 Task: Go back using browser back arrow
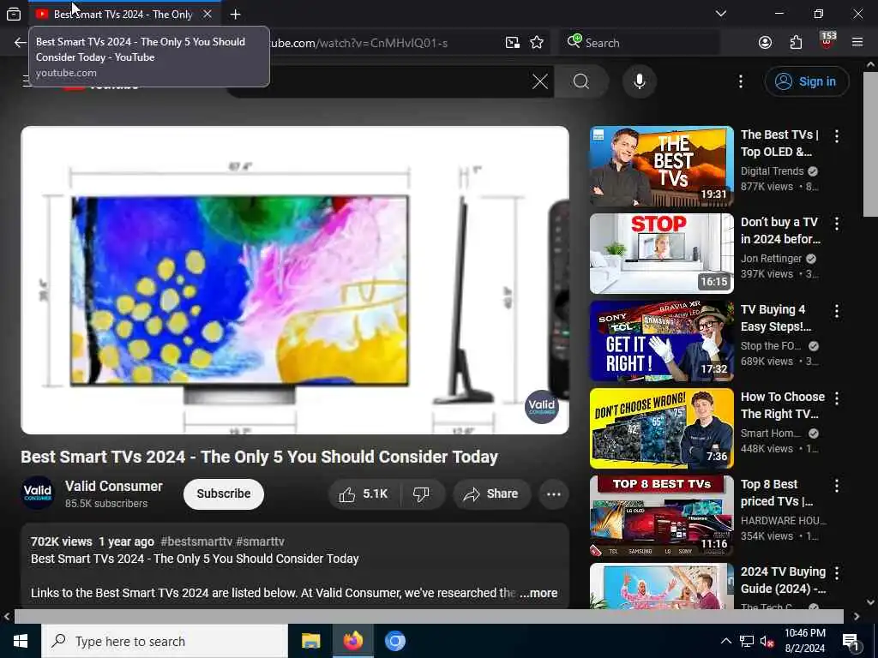point(21,43)
